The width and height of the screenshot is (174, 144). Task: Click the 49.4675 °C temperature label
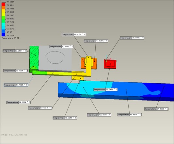(130, 115)
